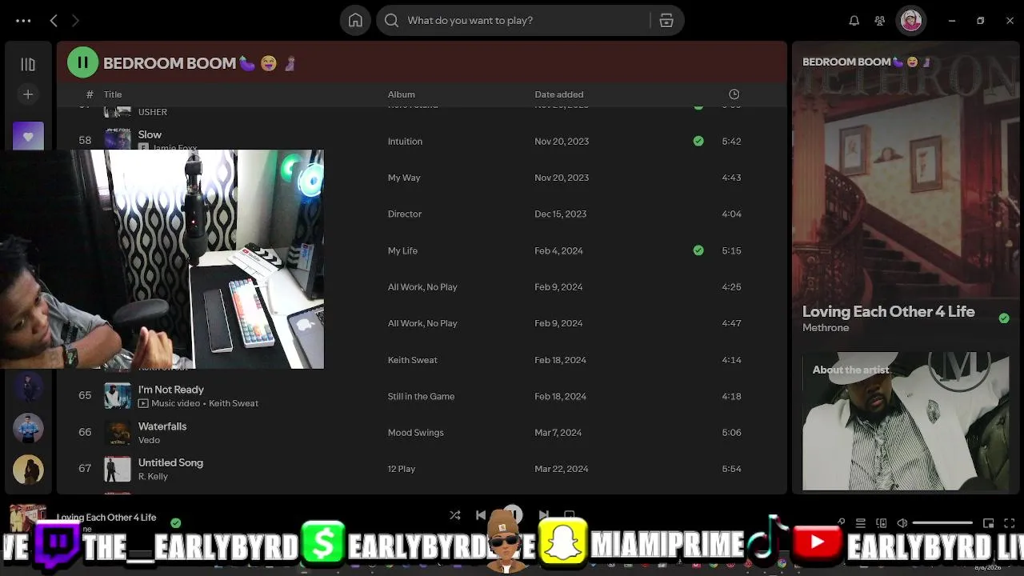Click the Untitled Song cover thumbnail
The width and height of the screenshot is (1024, 576).
click(118, 469)
